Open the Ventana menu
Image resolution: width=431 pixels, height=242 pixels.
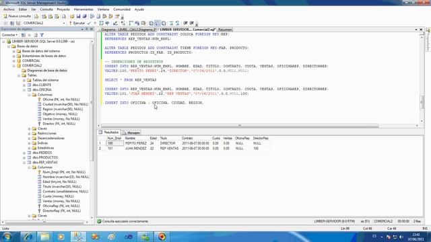(x=103, y=9)
